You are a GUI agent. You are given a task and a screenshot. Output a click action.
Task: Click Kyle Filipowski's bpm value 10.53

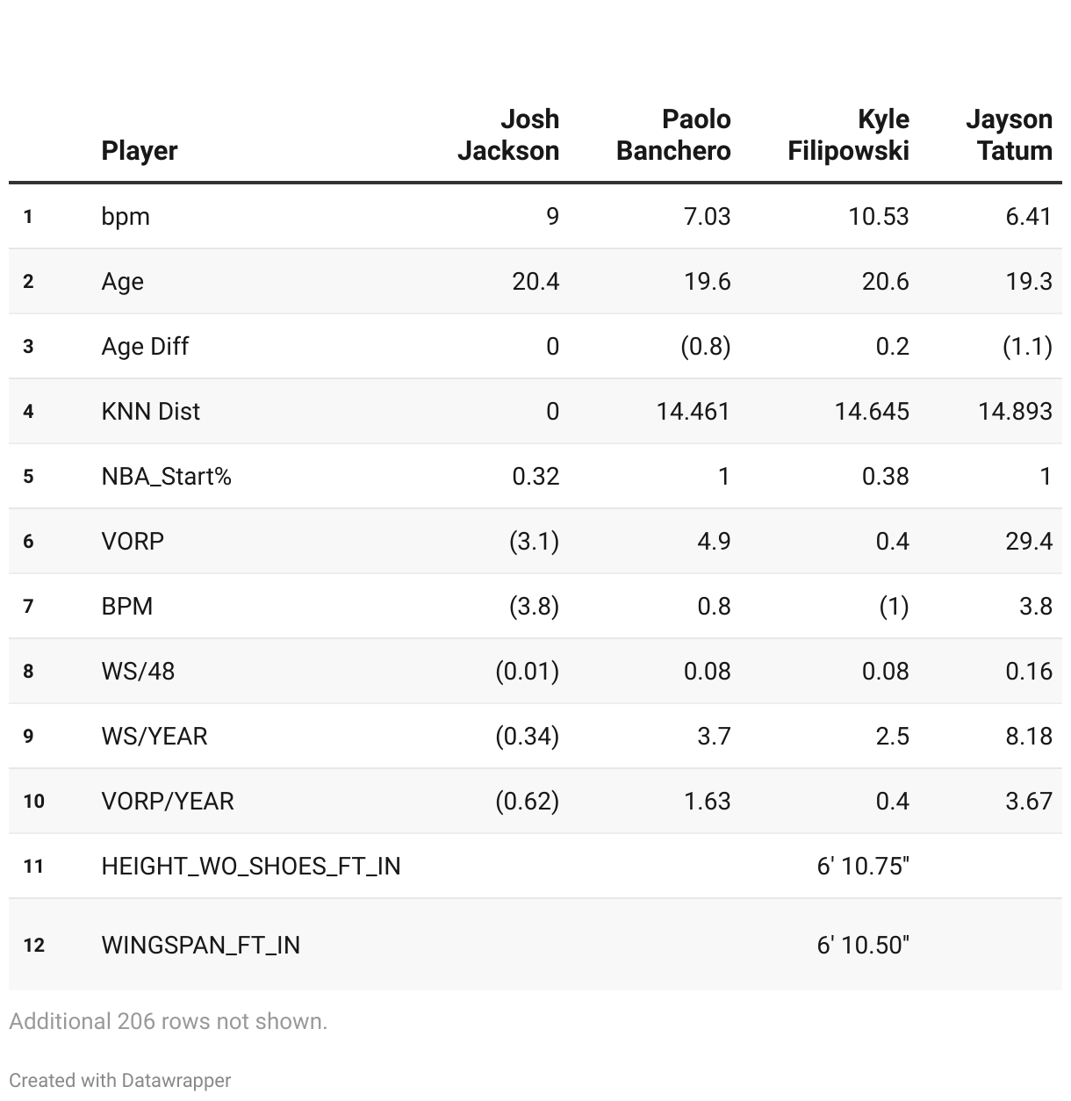point(878,217)
